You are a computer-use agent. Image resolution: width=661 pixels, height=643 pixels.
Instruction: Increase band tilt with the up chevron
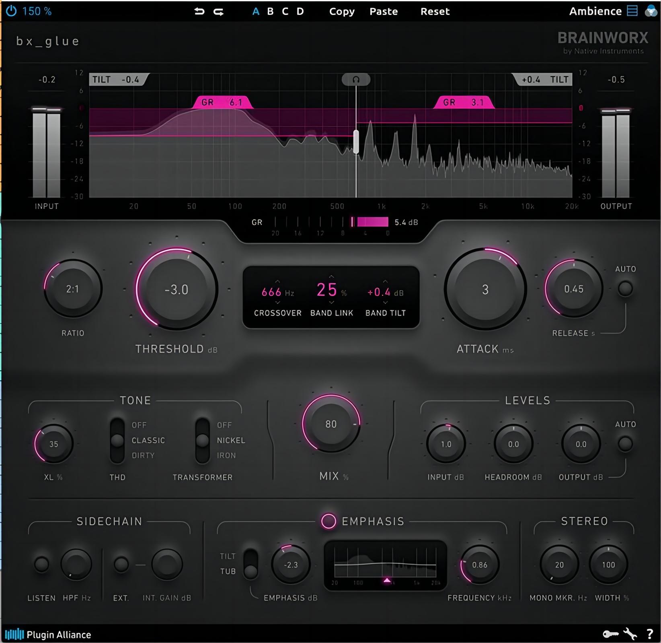(x=385, y=281)
